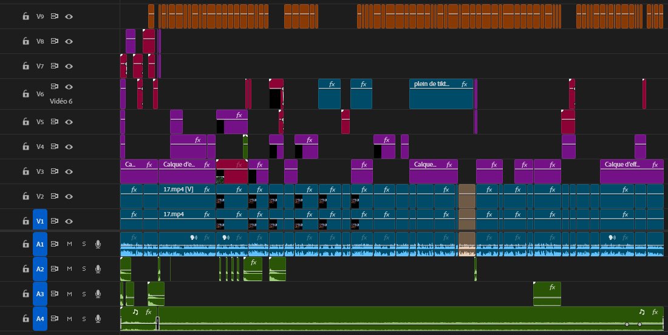Screen dimensions: 668x335
Task: Mute audio track A4
Action: pyautogui.click(x=69, y=319)
